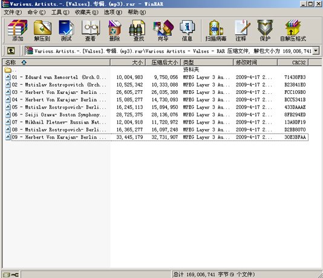Expand the address bar dropdown arrow
Image resolution: width=323 pixels, height=278 pixels.
click(x=316, y=50)
